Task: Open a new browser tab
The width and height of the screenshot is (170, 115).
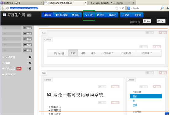Action: tap(133, 3)
